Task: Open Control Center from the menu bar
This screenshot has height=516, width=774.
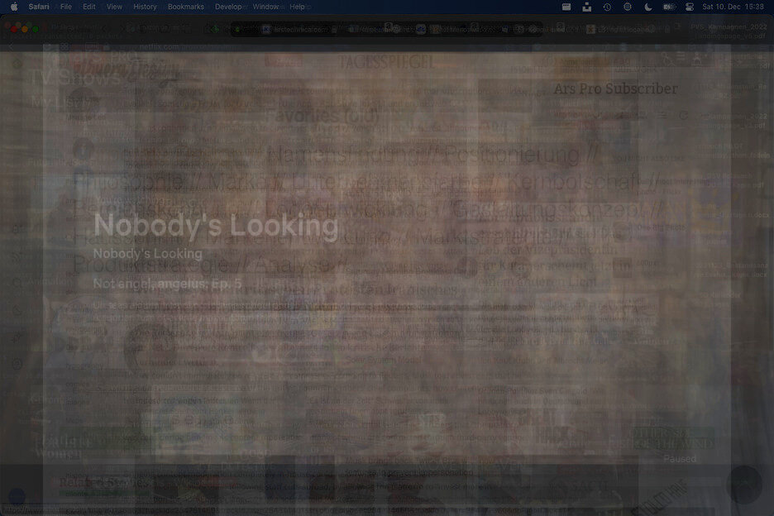Action: pos(690,7)
